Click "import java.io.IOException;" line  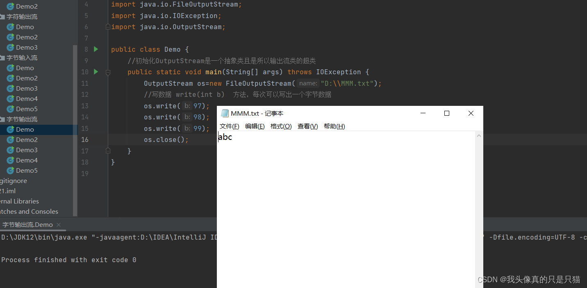point(166,16)
